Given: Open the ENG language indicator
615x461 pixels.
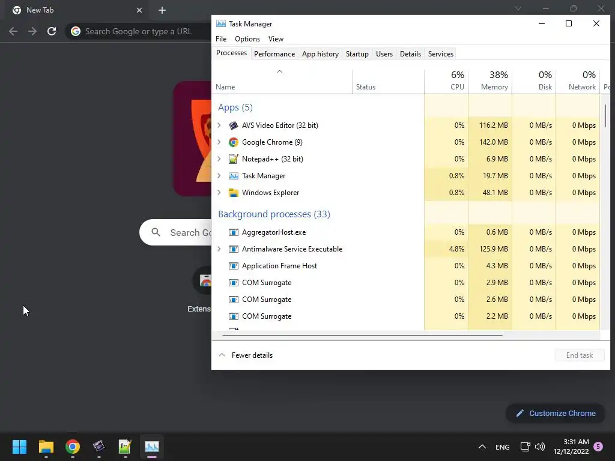Looking at the screenshot, I should click(x=503, y=447).
